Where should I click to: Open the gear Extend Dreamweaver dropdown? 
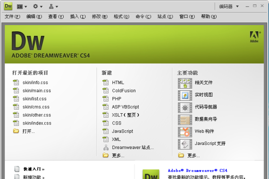[x=38, y=7]
